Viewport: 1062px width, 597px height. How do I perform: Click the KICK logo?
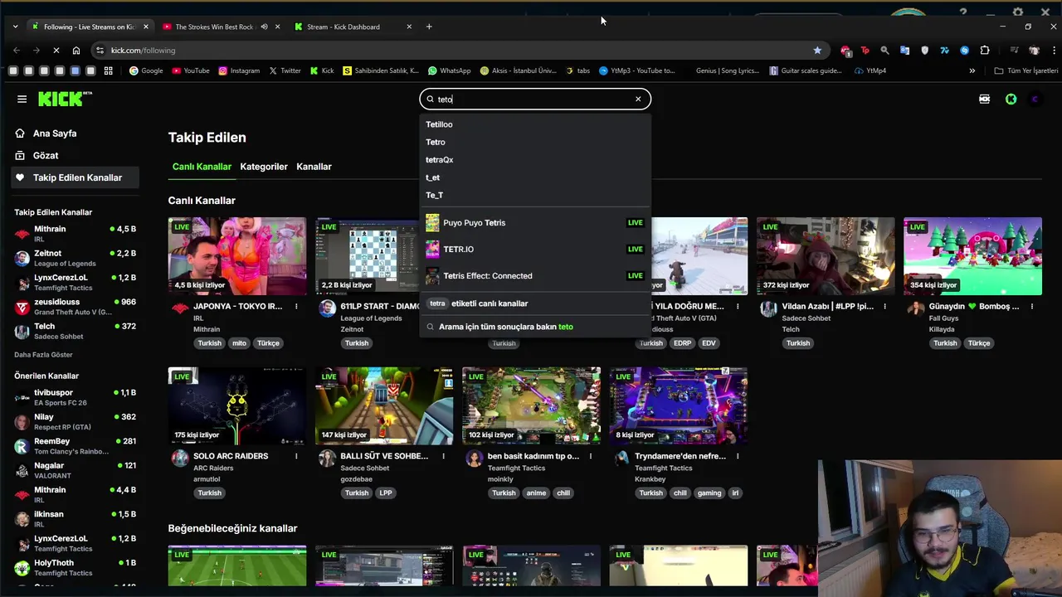coord(65,99)
